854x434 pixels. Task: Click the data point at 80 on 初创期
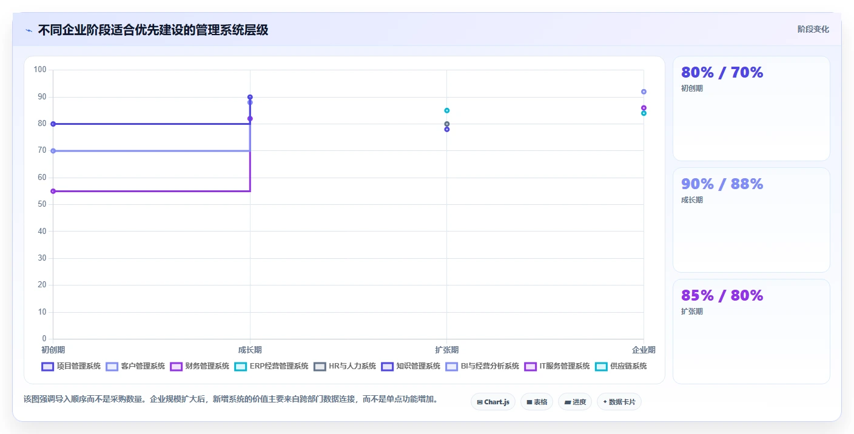[53, 124]
